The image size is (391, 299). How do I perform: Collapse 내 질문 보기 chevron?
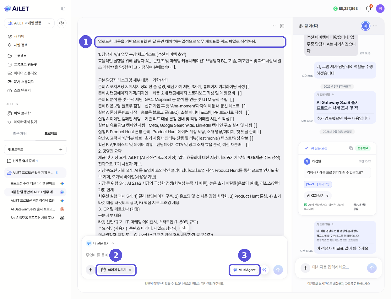click(113, 243)
